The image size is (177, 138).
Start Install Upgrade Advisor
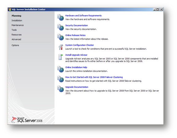[76, 55]
